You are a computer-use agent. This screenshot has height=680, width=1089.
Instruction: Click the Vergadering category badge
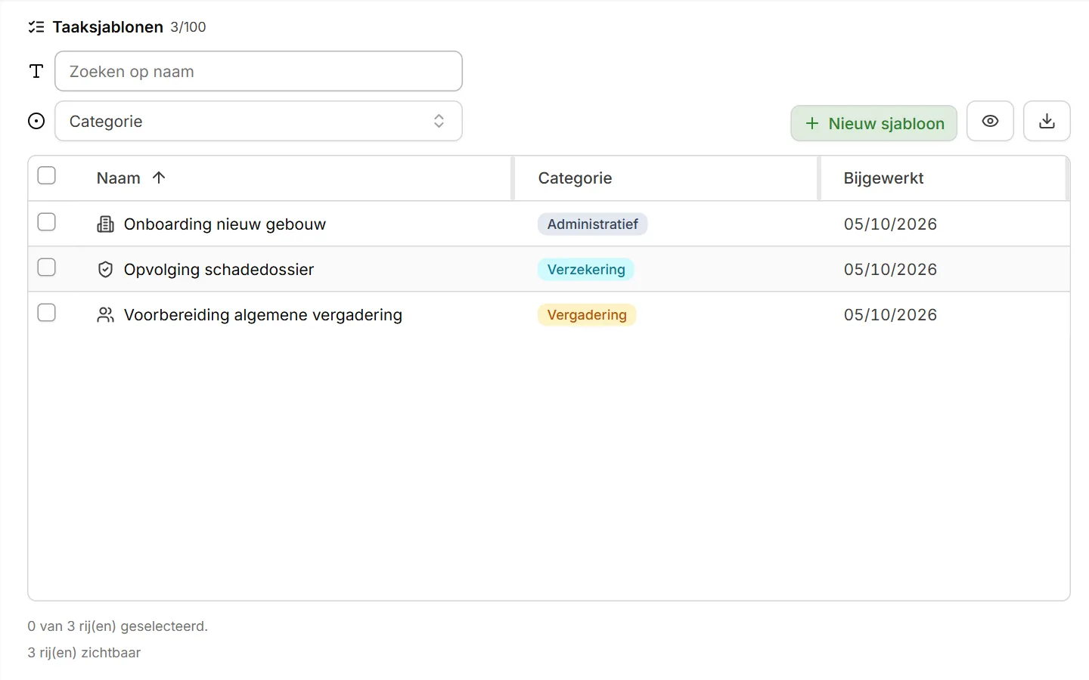click(x=587, y=315)
